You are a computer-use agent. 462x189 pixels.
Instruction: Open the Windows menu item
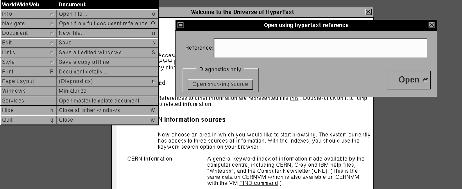(28, 91)
